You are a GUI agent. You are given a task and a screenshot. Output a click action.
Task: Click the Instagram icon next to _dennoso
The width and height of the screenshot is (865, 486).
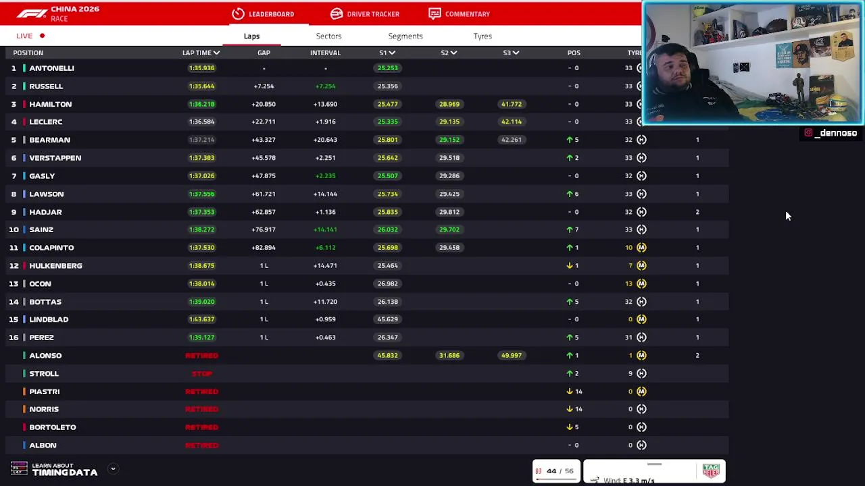click(x=808, y=133)
